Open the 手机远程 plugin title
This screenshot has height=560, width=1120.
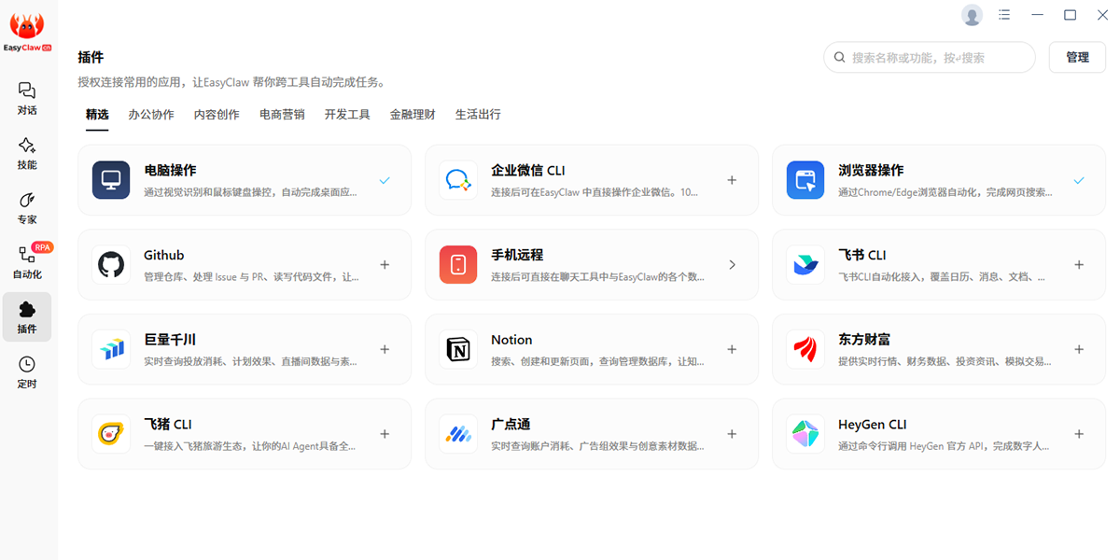(x=517, y=256)
